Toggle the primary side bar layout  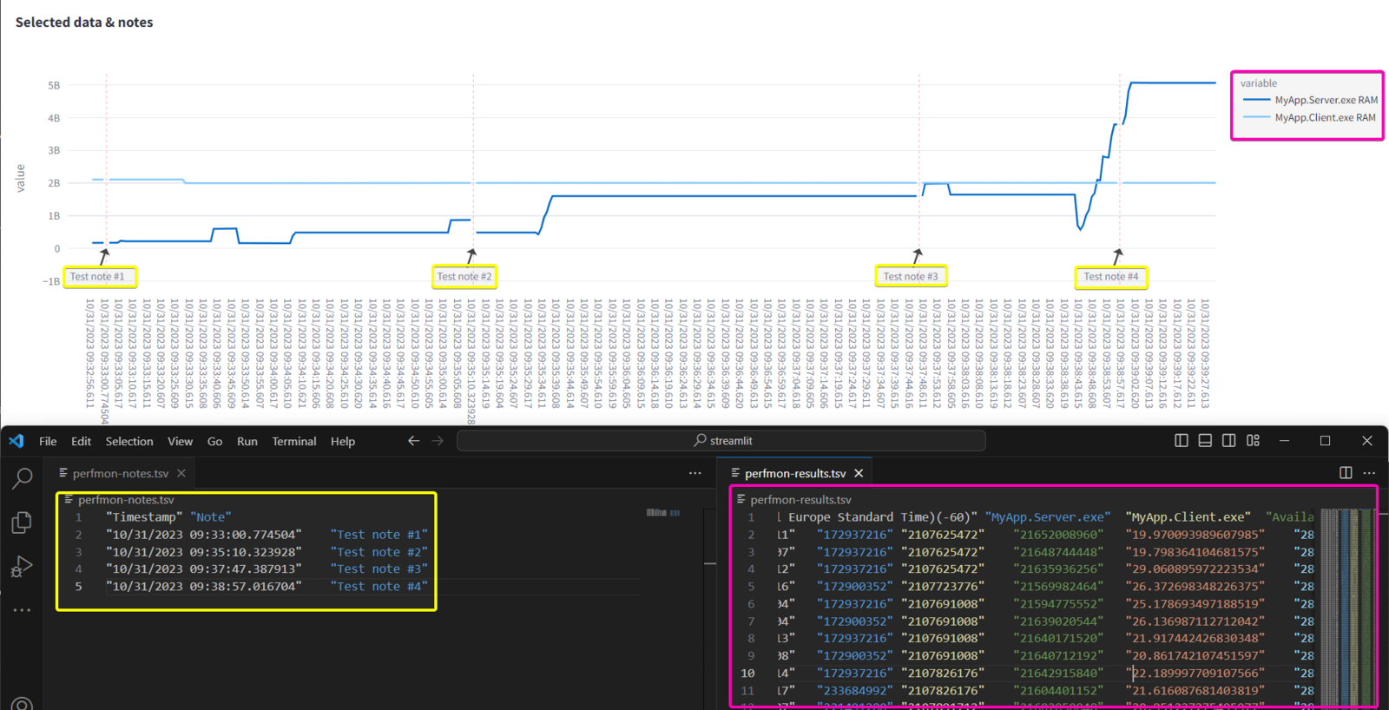pyautogui.click(x=1182, y=441)
